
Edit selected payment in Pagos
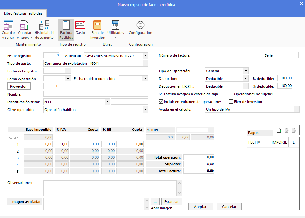[x=286, y=130]
